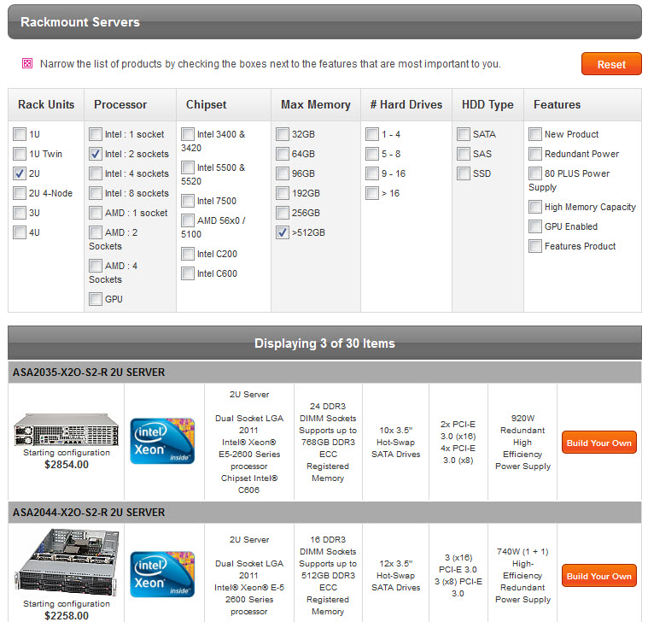Image resolution: width=648 pixels, height=622 pixels.
Task: Click Build Your Own for ASA2035 server
Action: click(598, 443)
